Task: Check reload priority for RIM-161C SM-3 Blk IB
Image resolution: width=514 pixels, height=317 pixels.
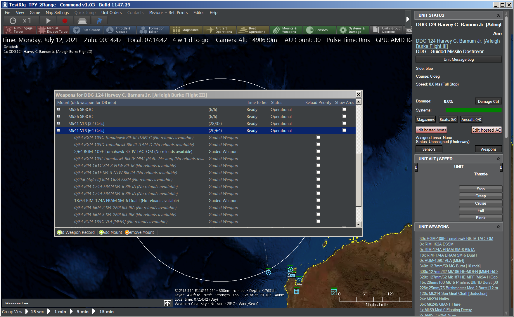Action: [x=319, y=165]
